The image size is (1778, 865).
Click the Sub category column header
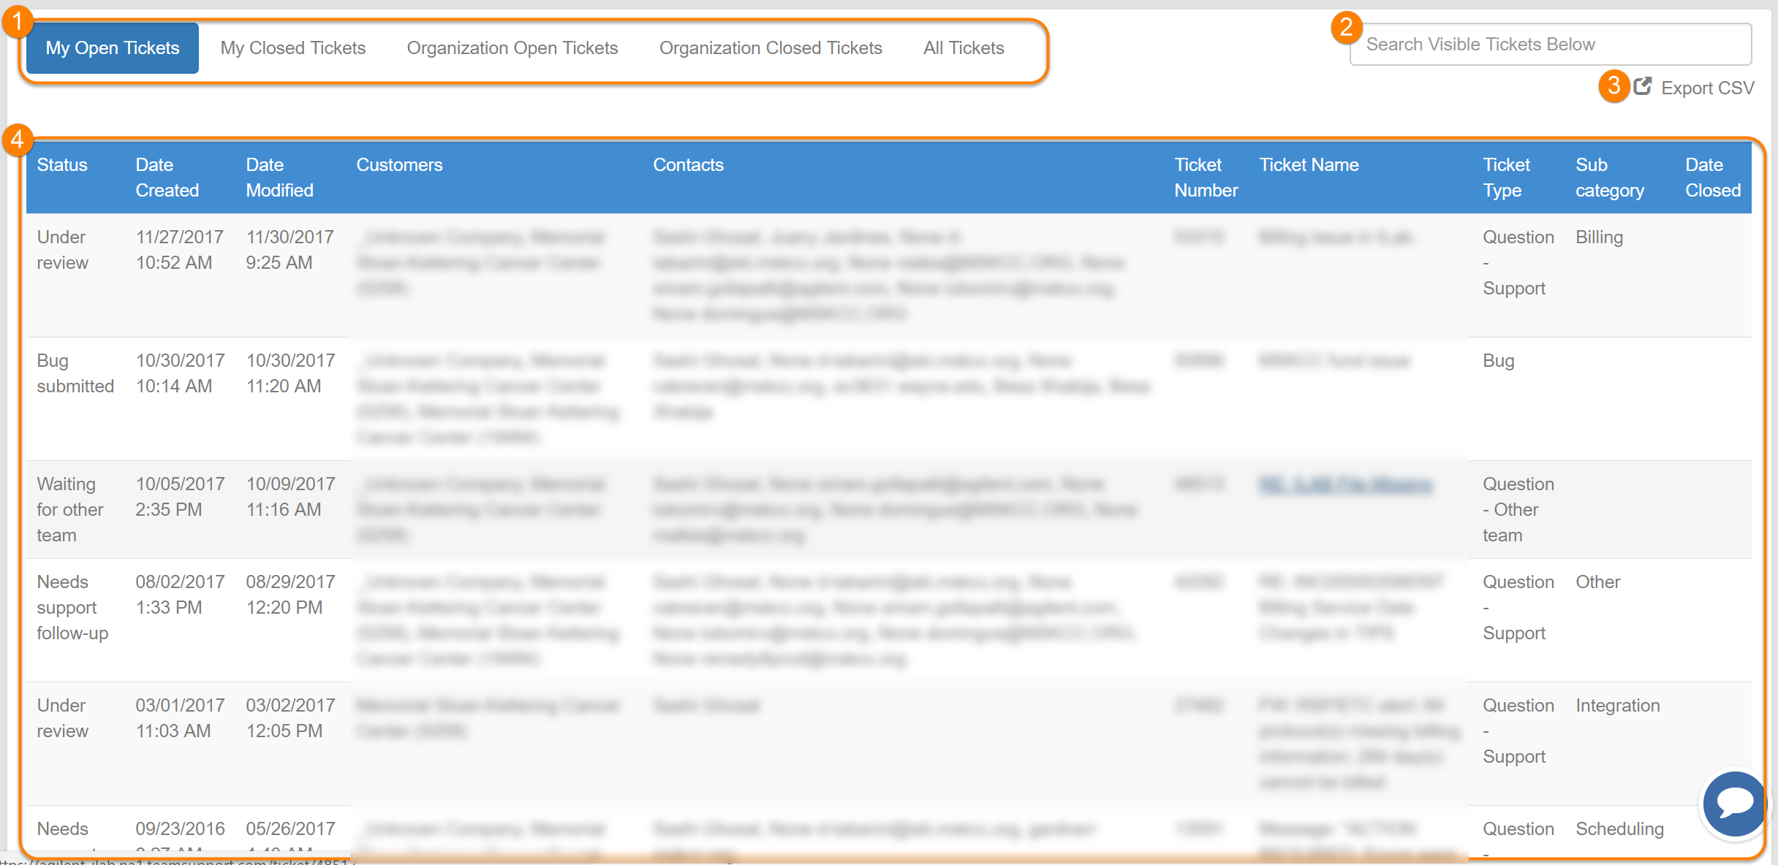tap(1609, 178)
